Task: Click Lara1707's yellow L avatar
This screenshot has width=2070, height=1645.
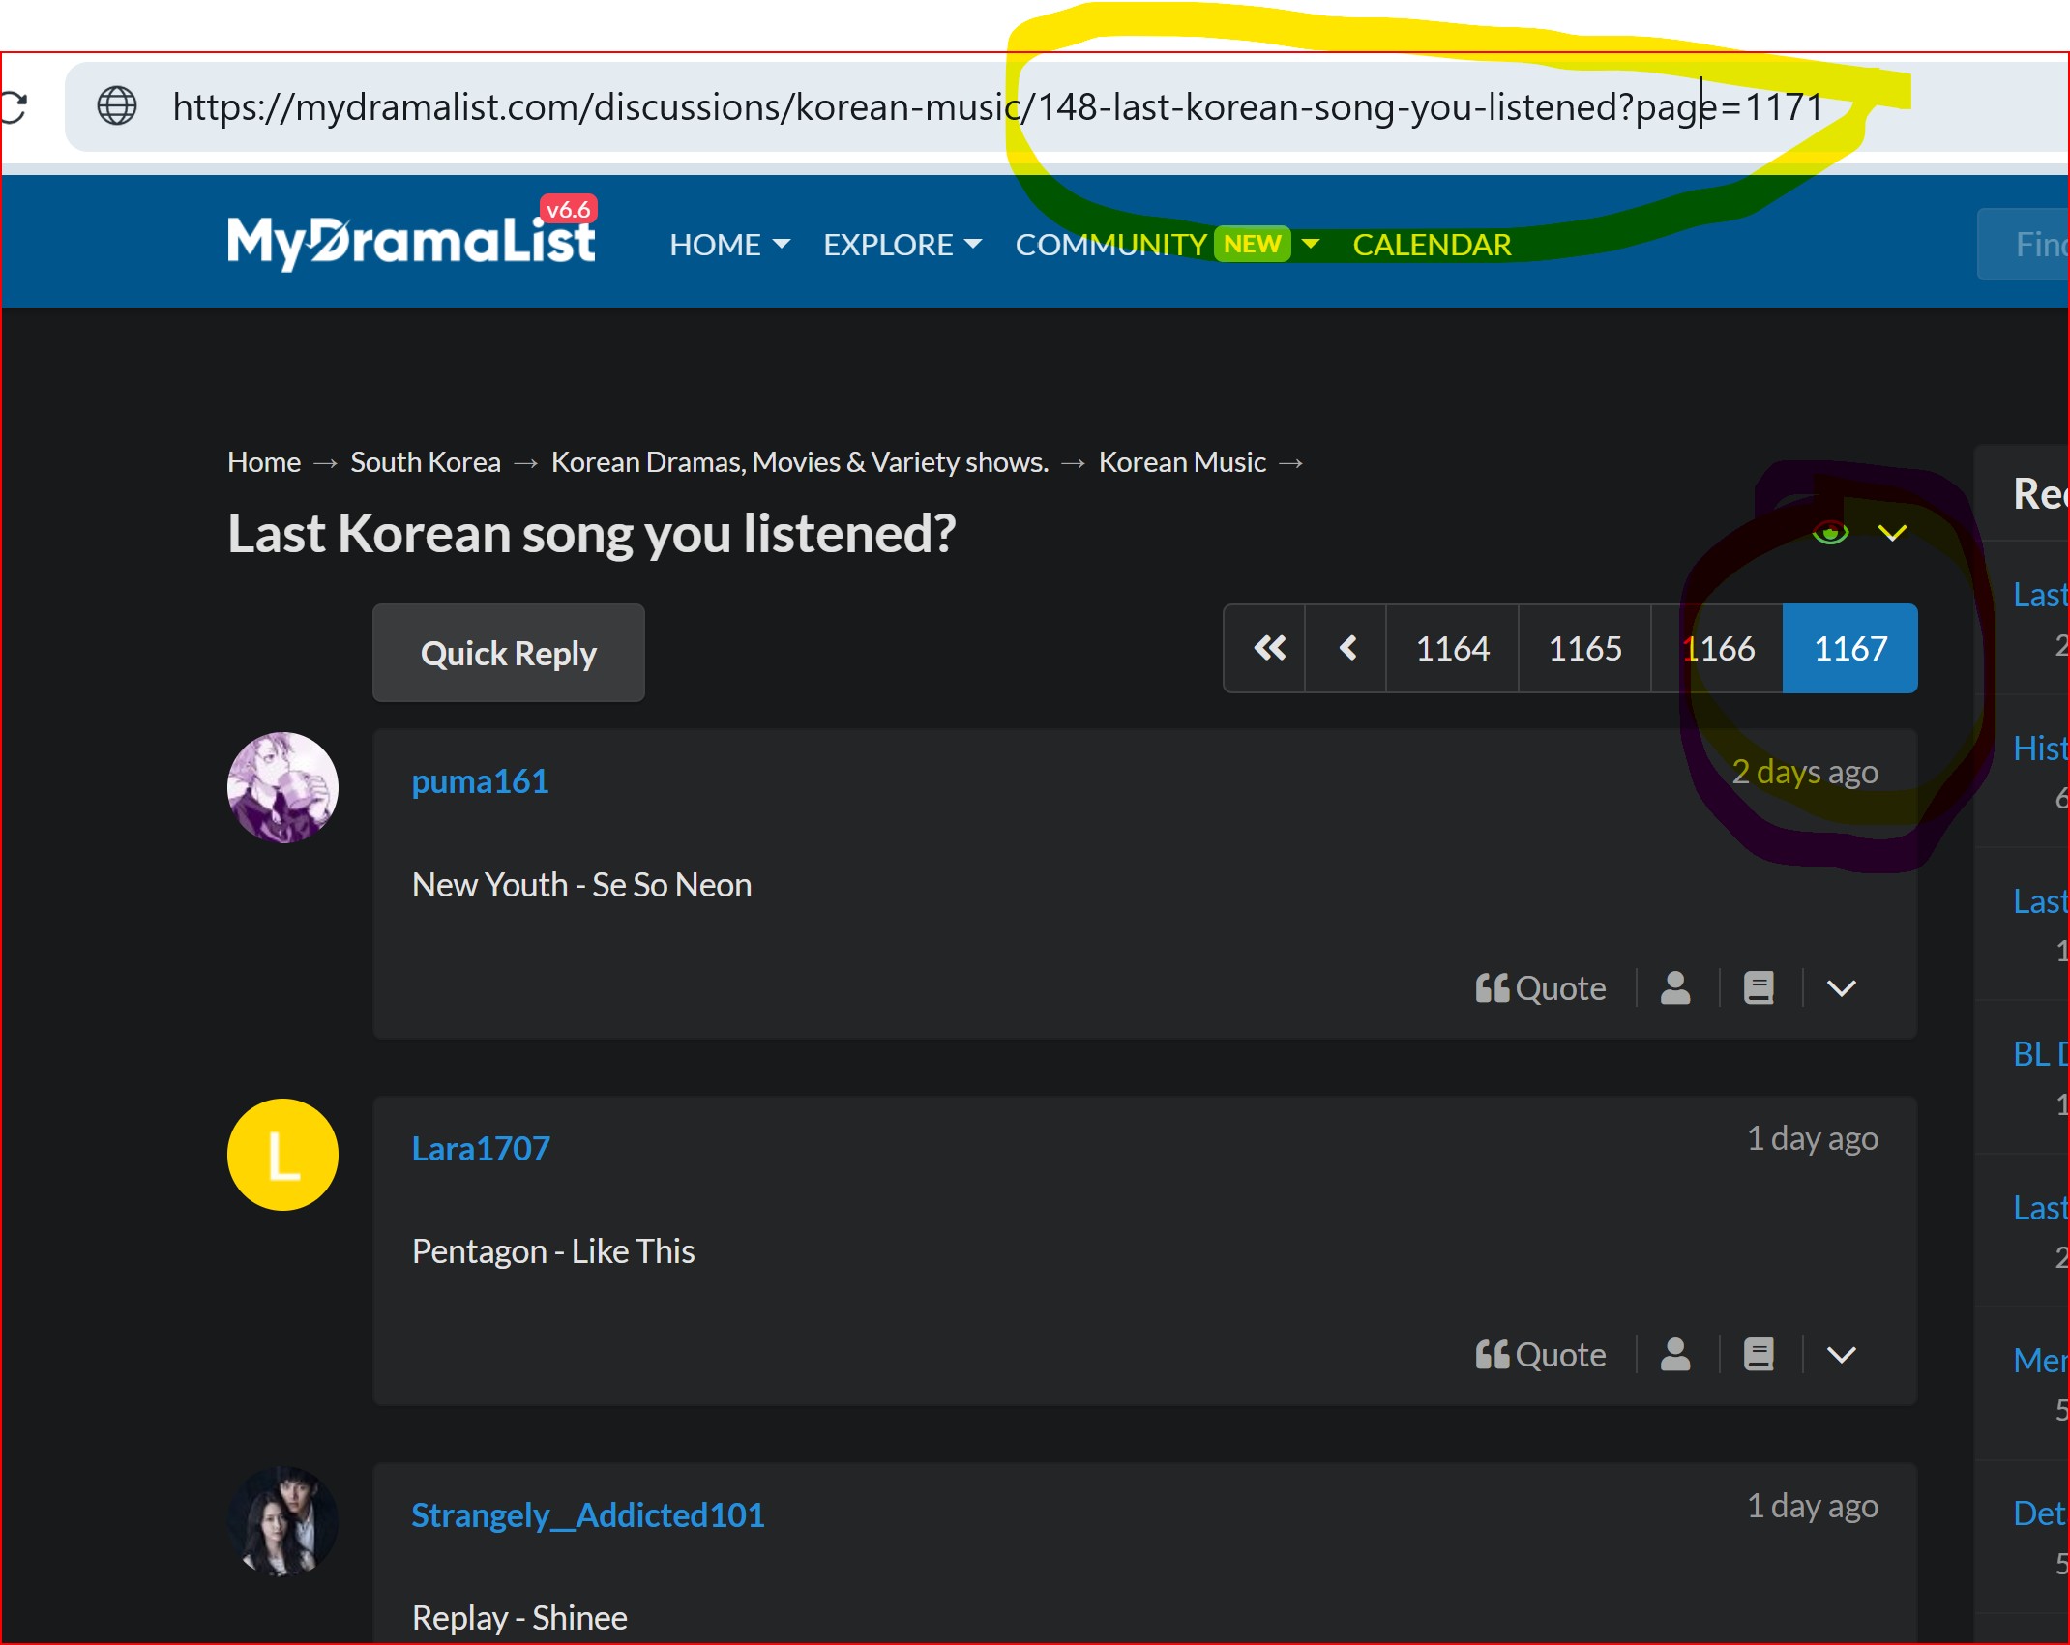Action: [x=282, y=1155]
